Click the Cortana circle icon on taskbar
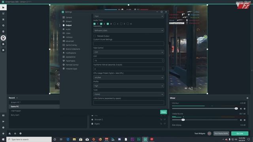Screen dimensions: 253x142 tap(55, 139)
